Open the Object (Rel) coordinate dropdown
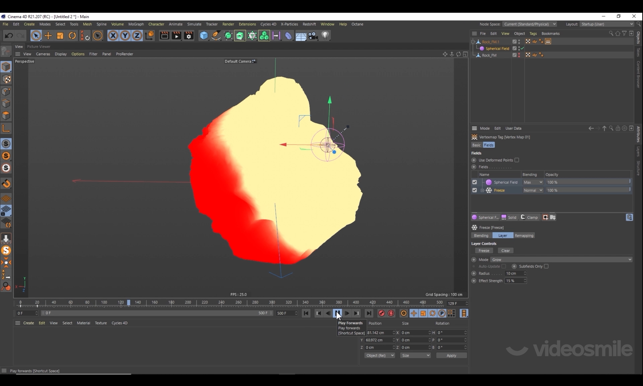This screenshot has width=643, height=386. tap(379, 355)
